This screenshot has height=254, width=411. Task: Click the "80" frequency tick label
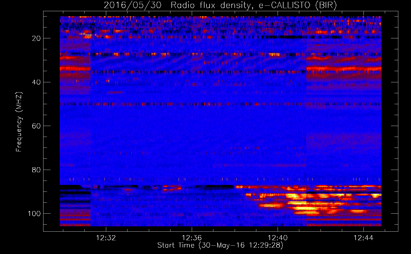pos(36,170)
